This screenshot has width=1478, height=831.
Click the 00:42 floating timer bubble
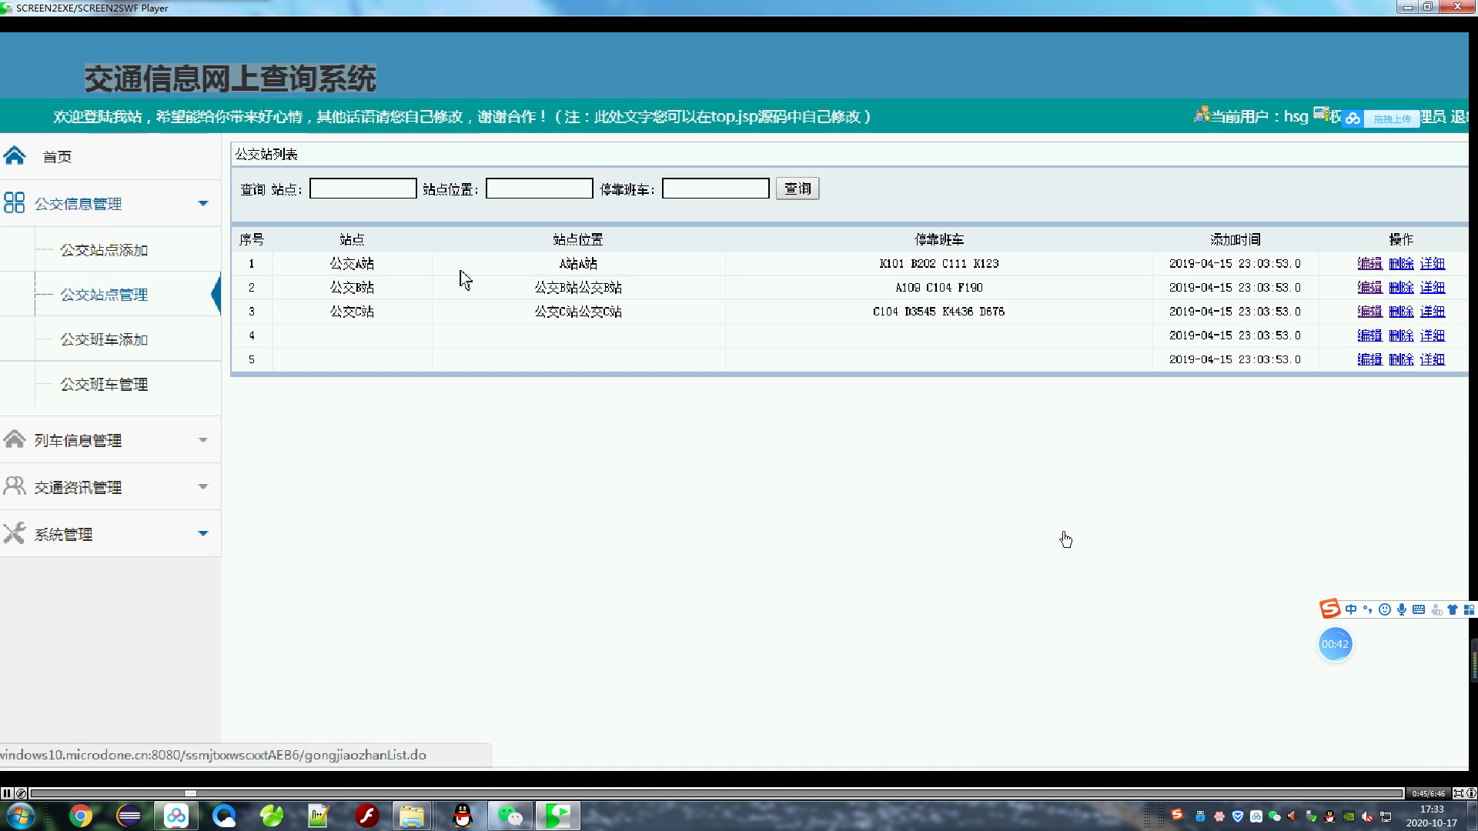1335,644
